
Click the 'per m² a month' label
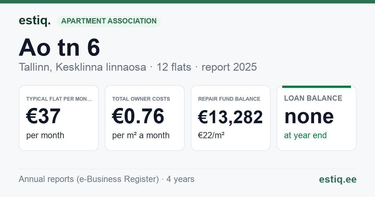click(141, 135)
